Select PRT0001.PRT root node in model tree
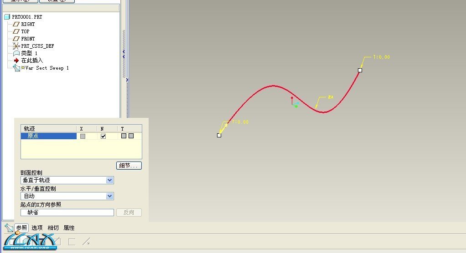 coord(27,17)
